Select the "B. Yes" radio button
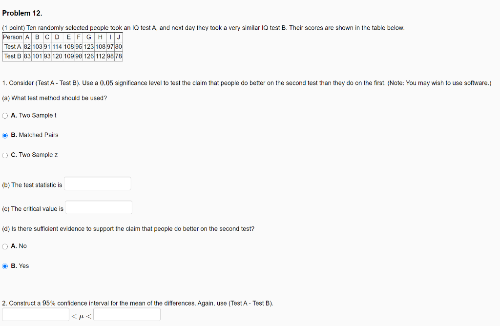Screen dimensions: 500x326 [5, 265]
